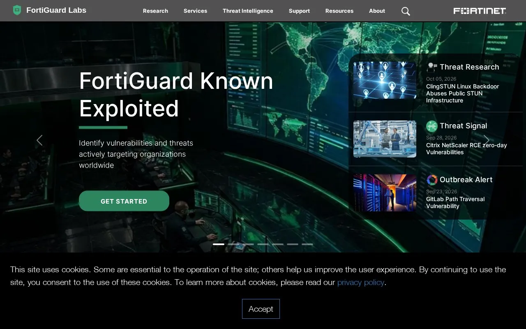The height and width of the screenshot is (329, 526).
Task: Click the Oct 05, 2026 date text
Action: [x=441, y=79]
